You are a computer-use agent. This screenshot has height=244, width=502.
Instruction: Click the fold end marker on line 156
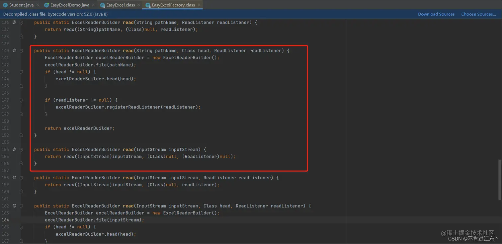[21, 163]
